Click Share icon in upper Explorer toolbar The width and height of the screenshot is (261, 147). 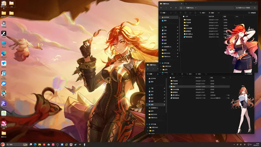(191, 13)
